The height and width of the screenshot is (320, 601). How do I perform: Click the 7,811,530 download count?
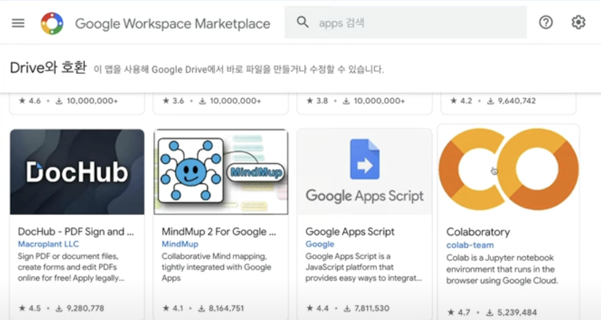(367, 308)
